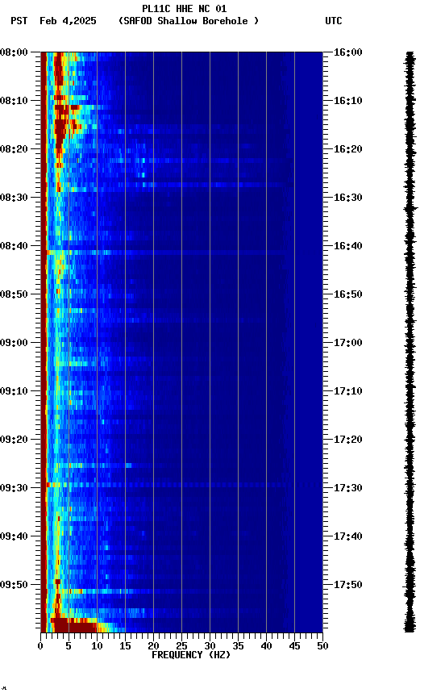
Task: Click the 25 Hz frequency axis label
Action: (181, 646)
